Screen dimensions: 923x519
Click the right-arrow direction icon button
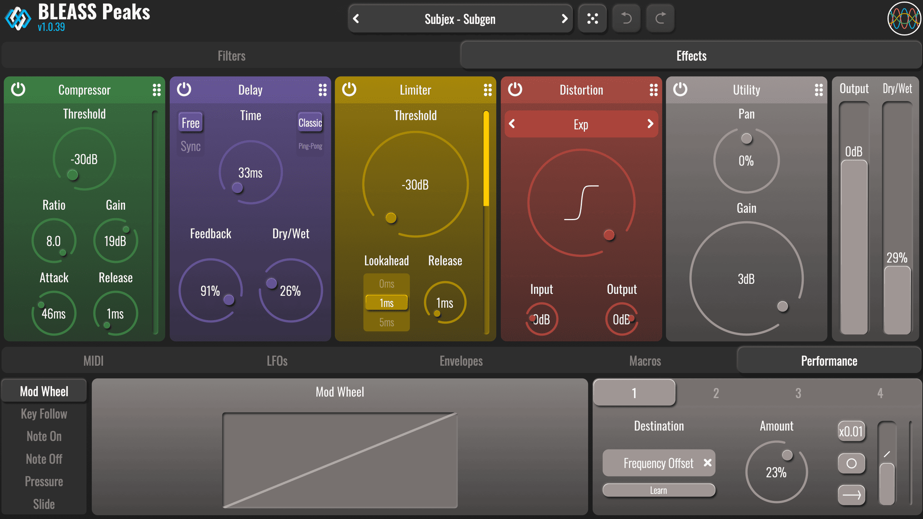pos(851,495)
